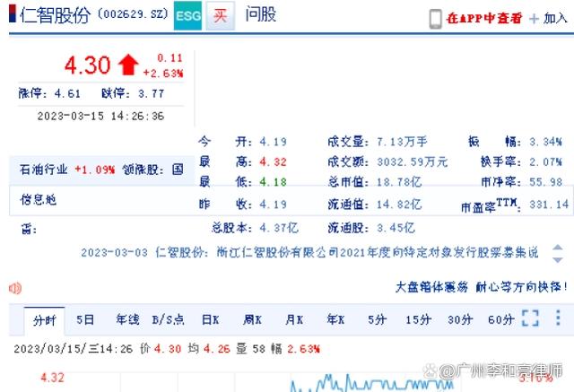Switch to the 5分 chart tab

pos(378,320)
